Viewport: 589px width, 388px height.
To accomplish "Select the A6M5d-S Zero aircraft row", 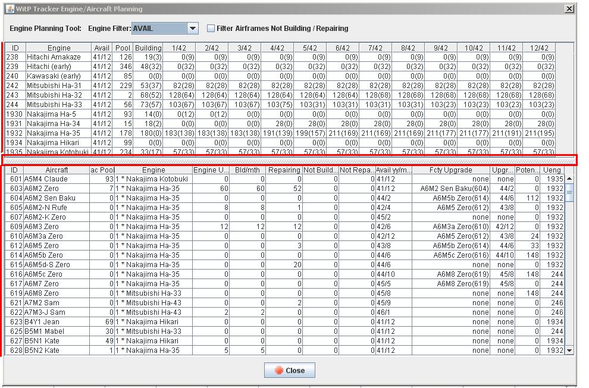I will coord(285,265).
